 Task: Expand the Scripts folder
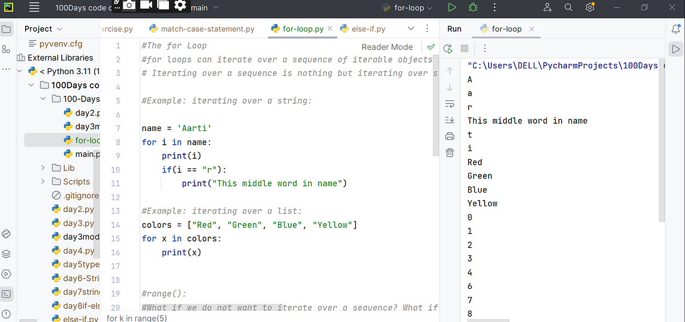click(x=43, y=182)
